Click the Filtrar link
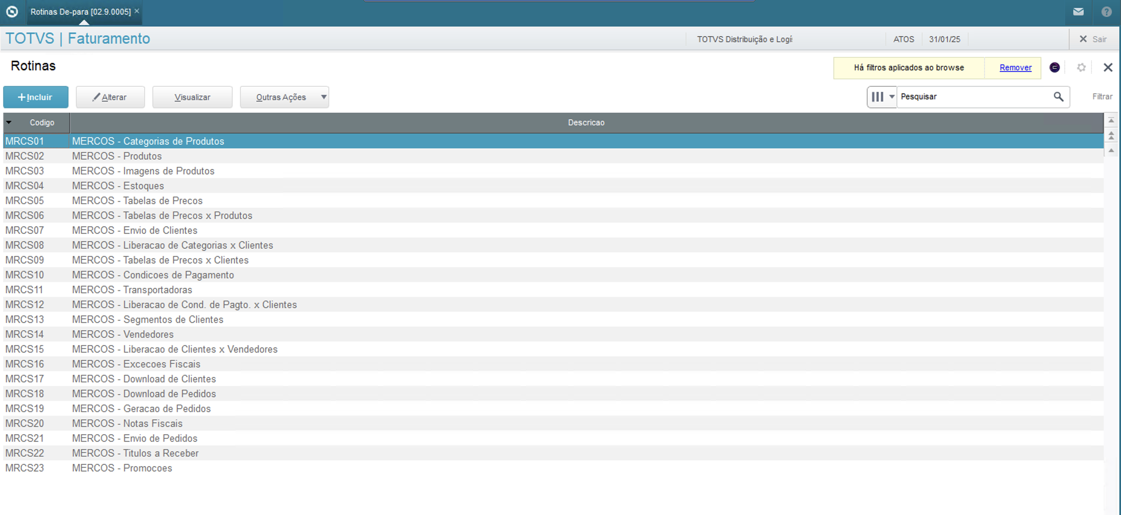The image size is (1121, 515). 1102,97
